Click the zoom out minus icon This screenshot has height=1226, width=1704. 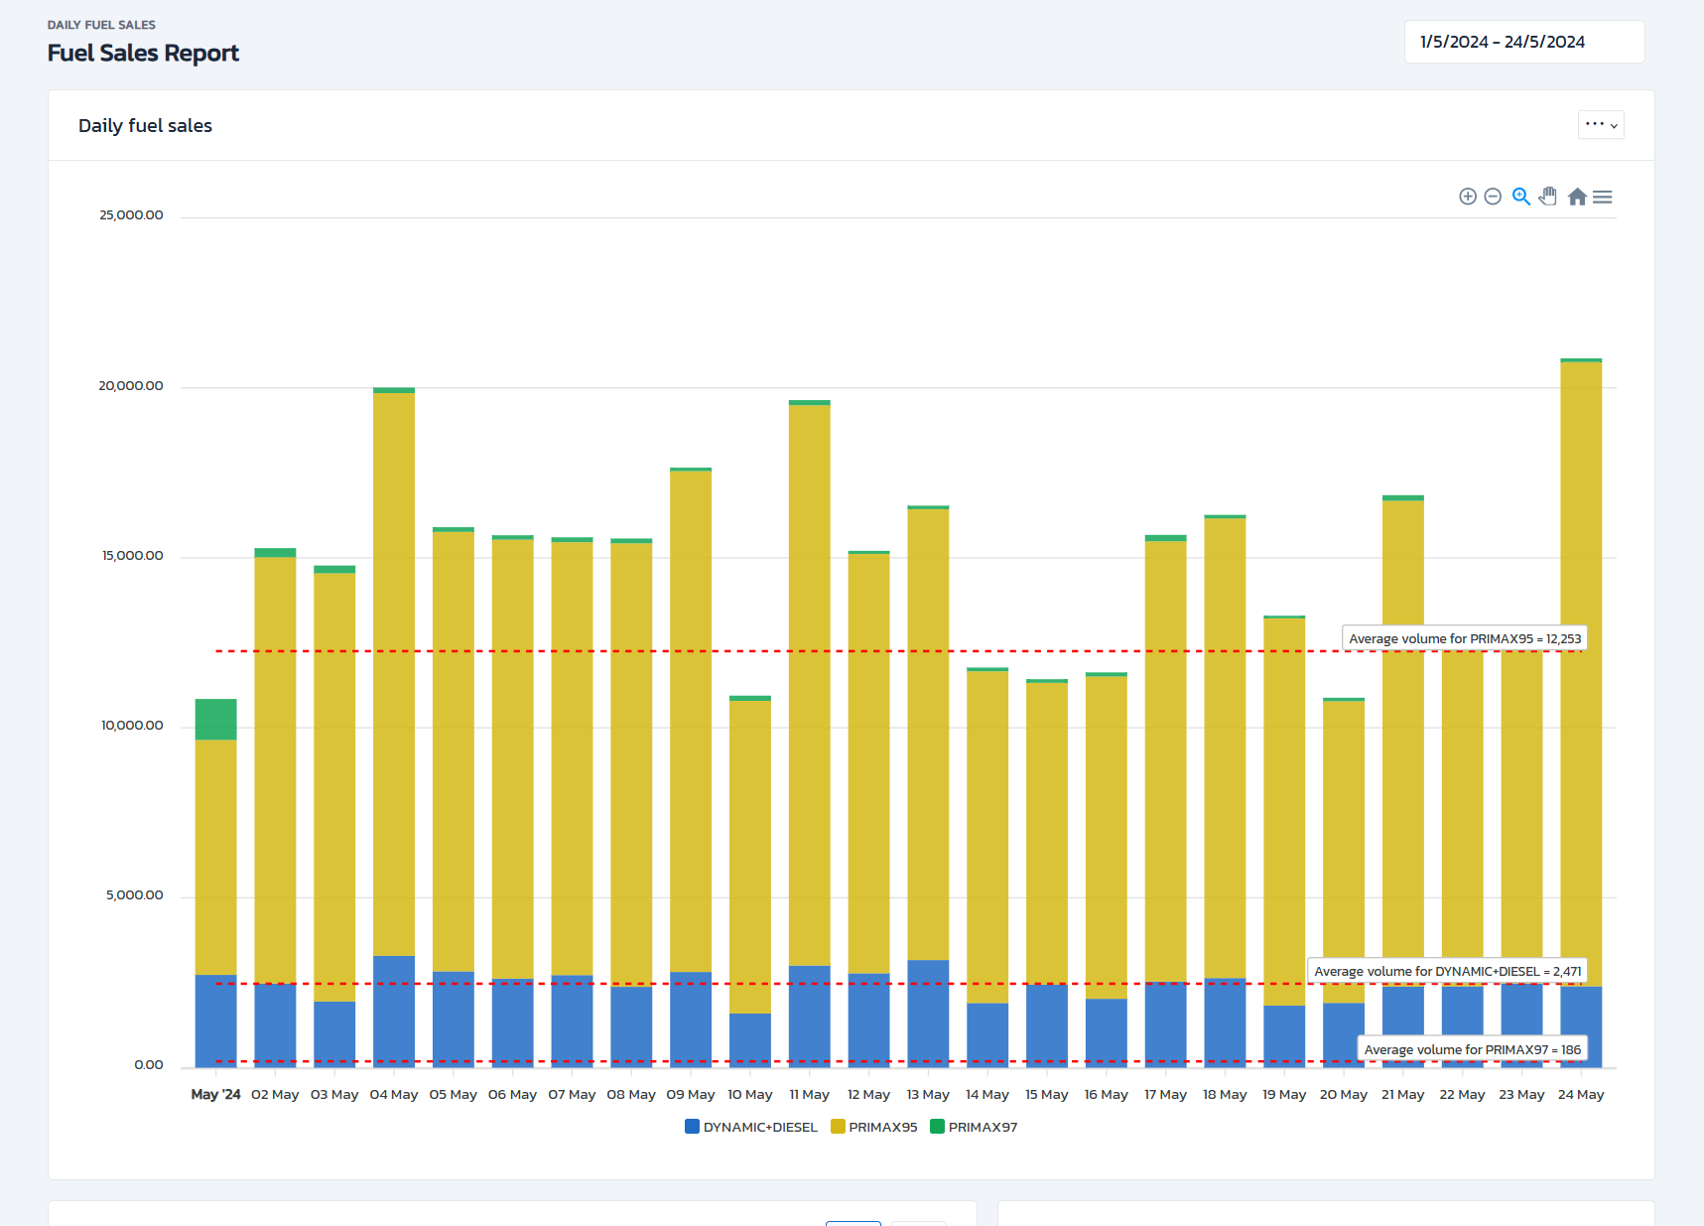[1493, 197]
